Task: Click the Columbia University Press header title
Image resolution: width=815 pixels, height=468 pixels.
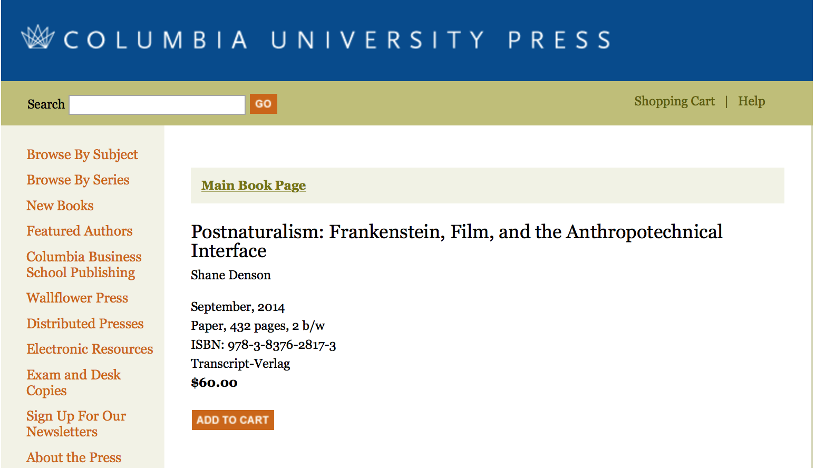Action: [337, 40]
